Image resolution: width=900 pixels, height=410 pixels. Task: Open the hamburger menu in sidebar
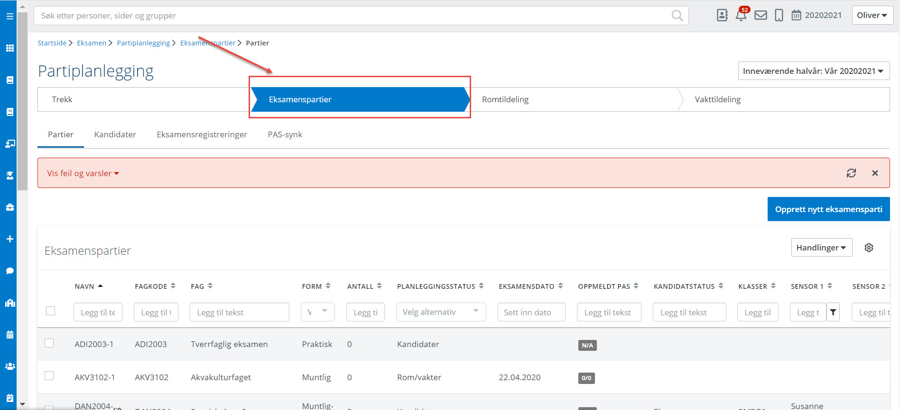point(9,16)
